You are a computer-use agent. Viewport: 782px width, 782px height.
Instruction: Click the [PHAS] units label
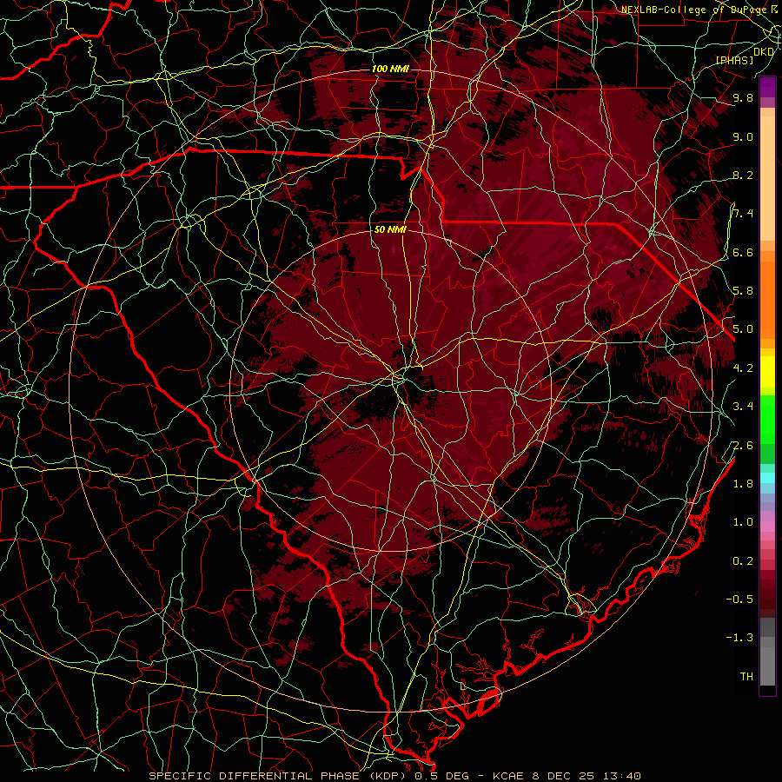pyautogui.click(x=734, y=61)
